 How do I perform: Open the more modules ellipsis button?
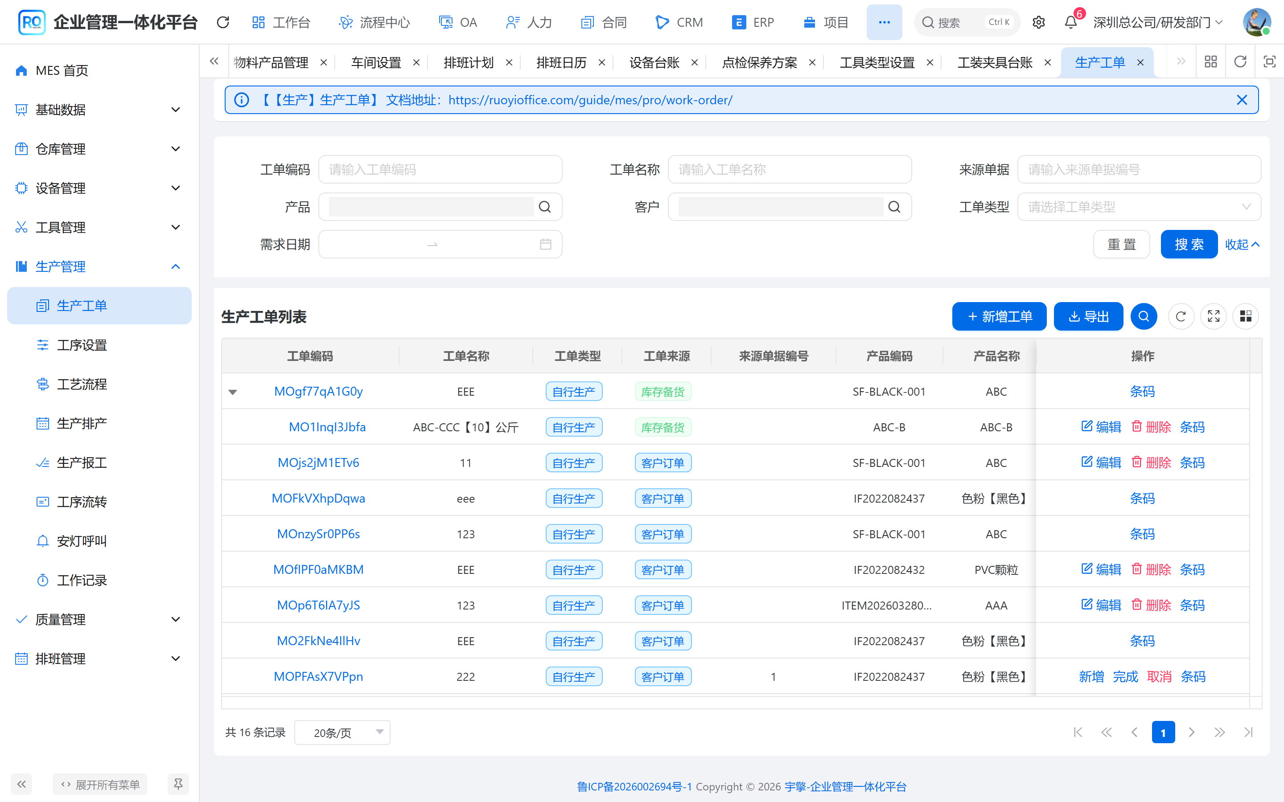point(884,22)
